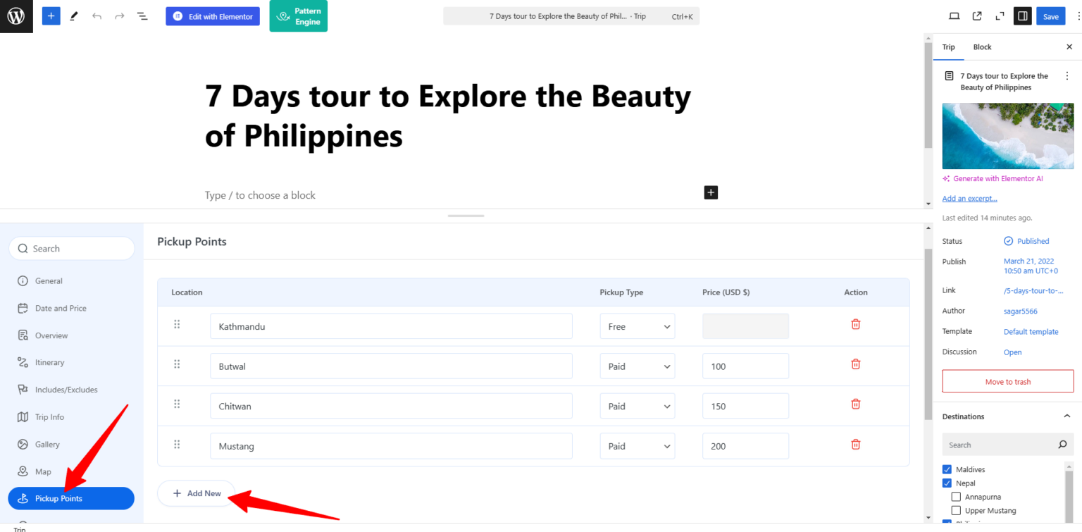Uncheck the Maldives destination
This screenshot has width=1082, height=532.
(947, 469)
